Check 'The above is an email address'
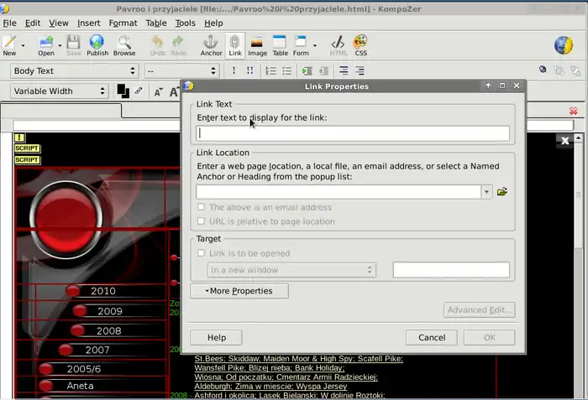Viewport: 588px width, 400px height. tap(201, 207)
